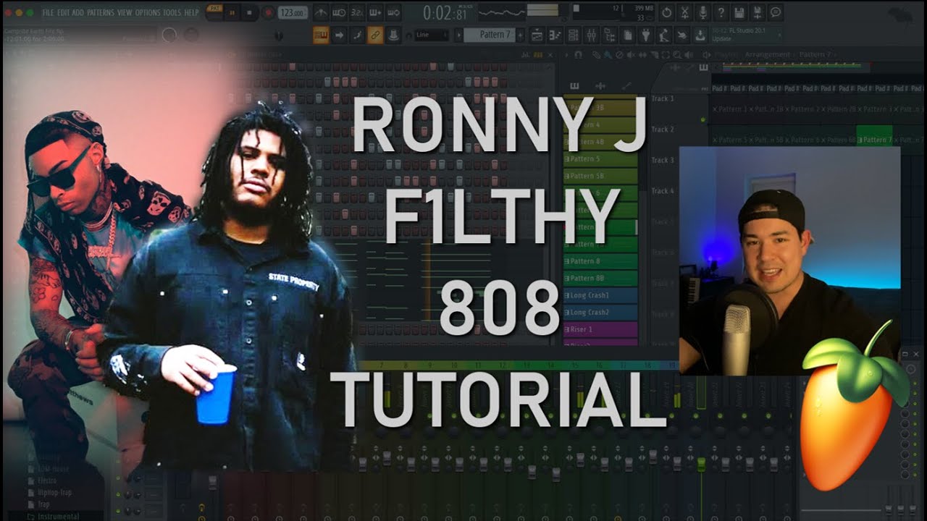Open Trap folder in browser
This screenshot has width=927, height=521.
coord(45,504)
